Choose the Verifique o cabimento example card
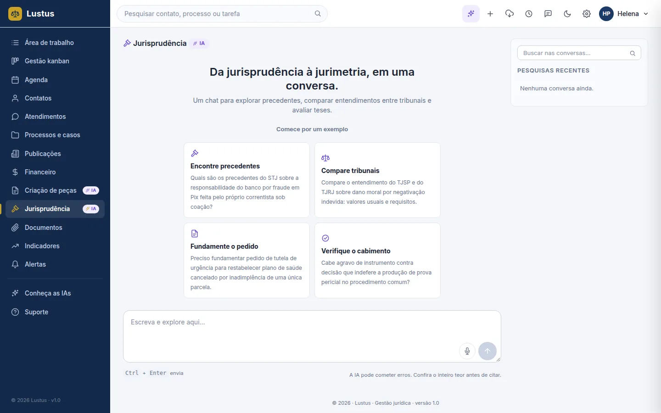 pos(377,260)
